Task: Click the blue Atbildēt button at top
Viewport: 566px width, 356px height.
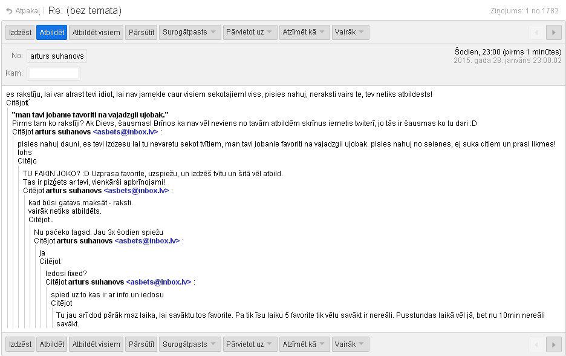Action: pos(51,33)
